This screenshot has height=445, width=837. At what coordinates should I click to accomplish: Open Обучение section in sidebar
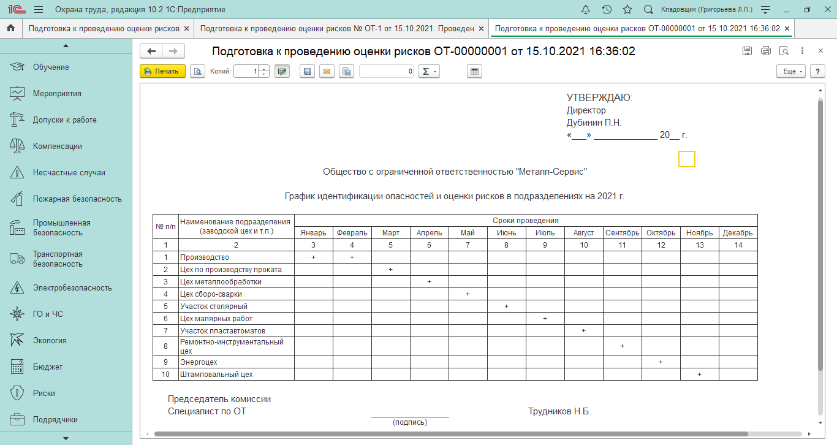point(66,67)
